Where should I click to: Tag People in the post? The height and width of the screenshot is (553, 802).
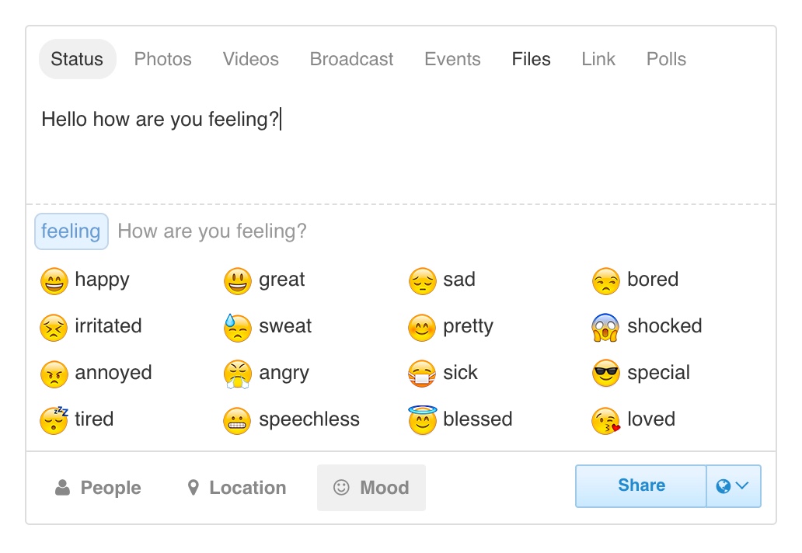coord(98,488)
